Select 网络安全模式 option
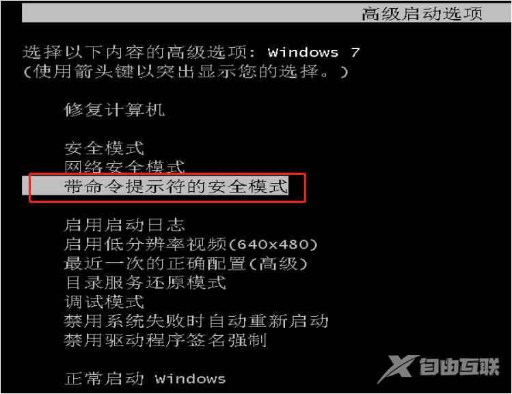Image resolution: width=512 pixels, height=394 pixels. (124, 167)
